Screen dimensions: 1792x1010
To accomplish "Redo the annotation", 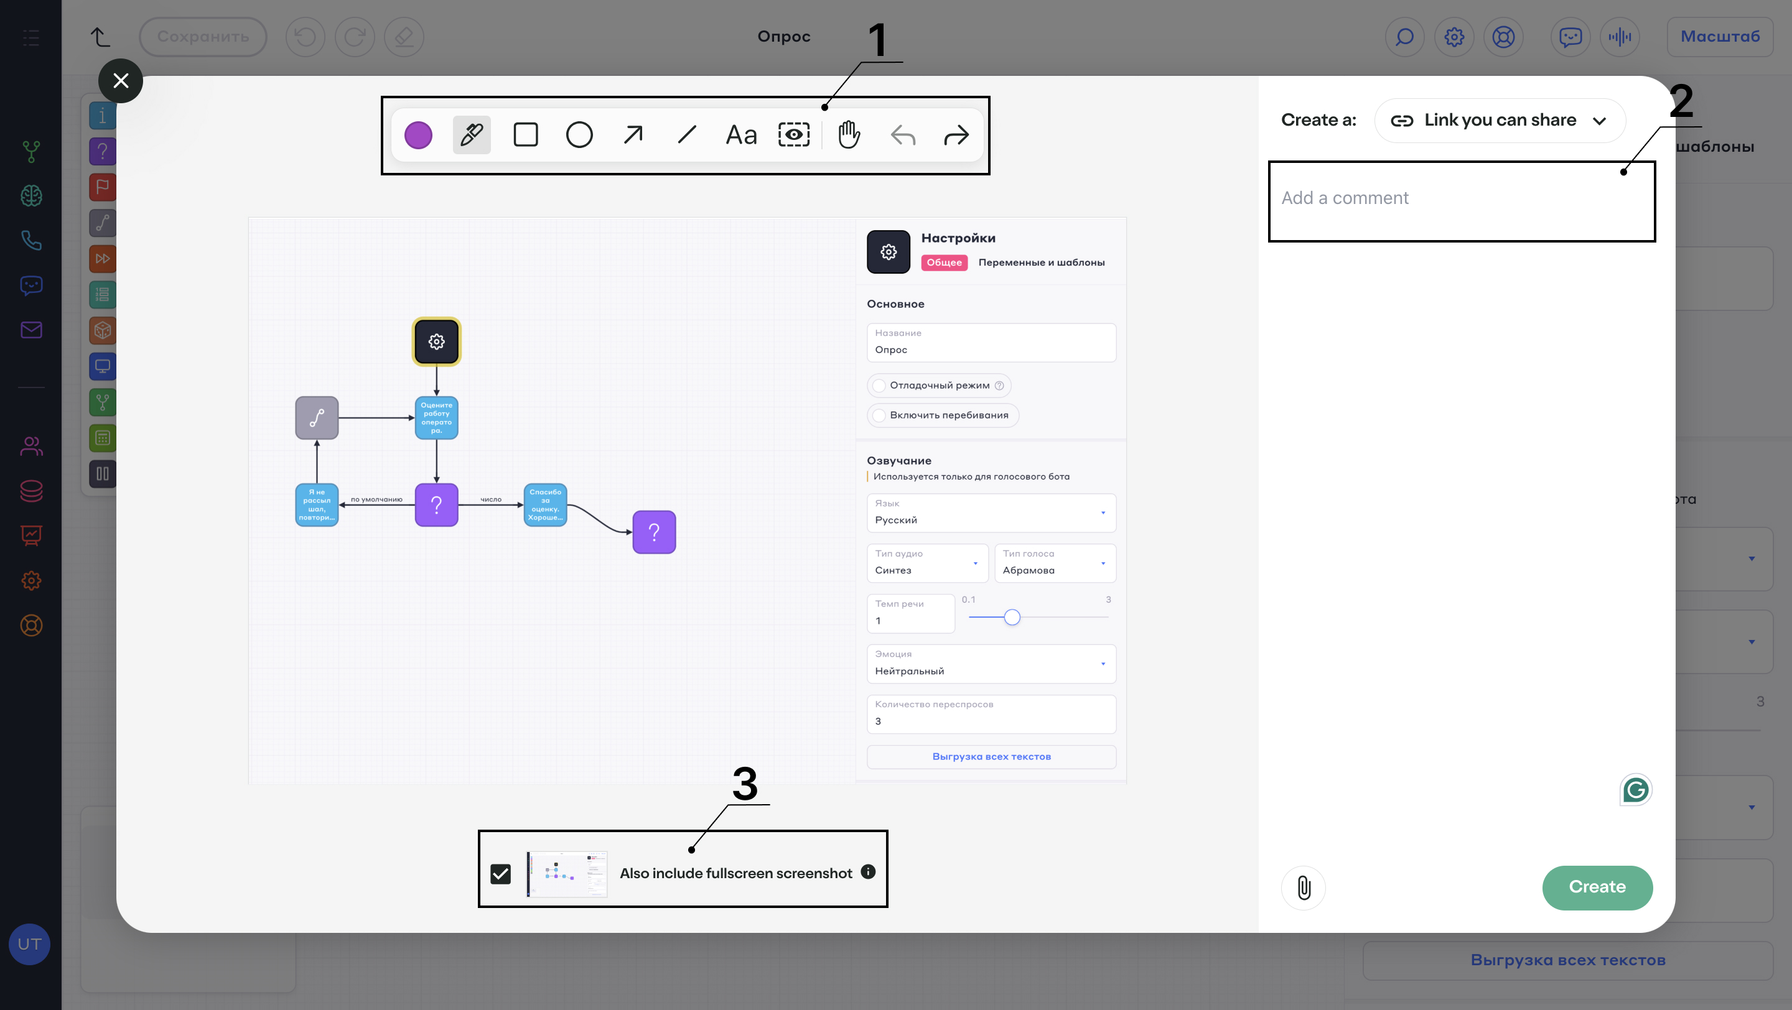I will click(956, 135).
